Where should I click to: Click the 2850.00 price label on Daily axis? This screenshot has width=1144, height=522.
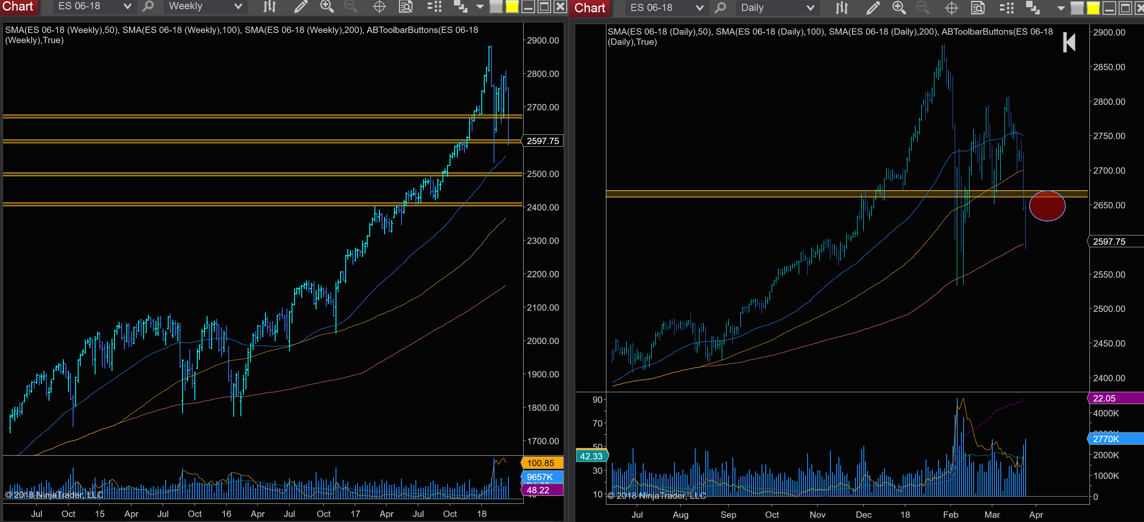click(1109, 67)
